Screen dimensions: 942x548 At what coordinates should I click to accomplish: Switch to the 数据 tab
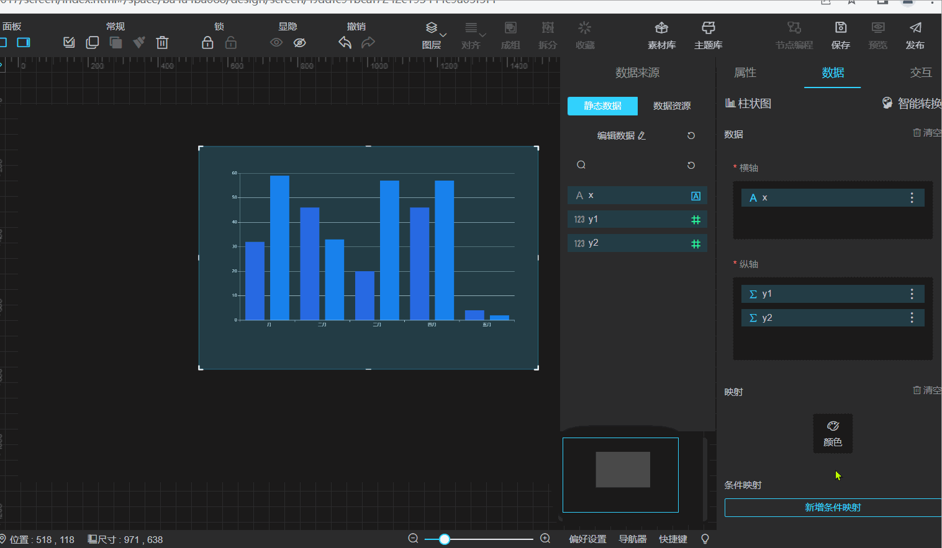tap(833, 73)
